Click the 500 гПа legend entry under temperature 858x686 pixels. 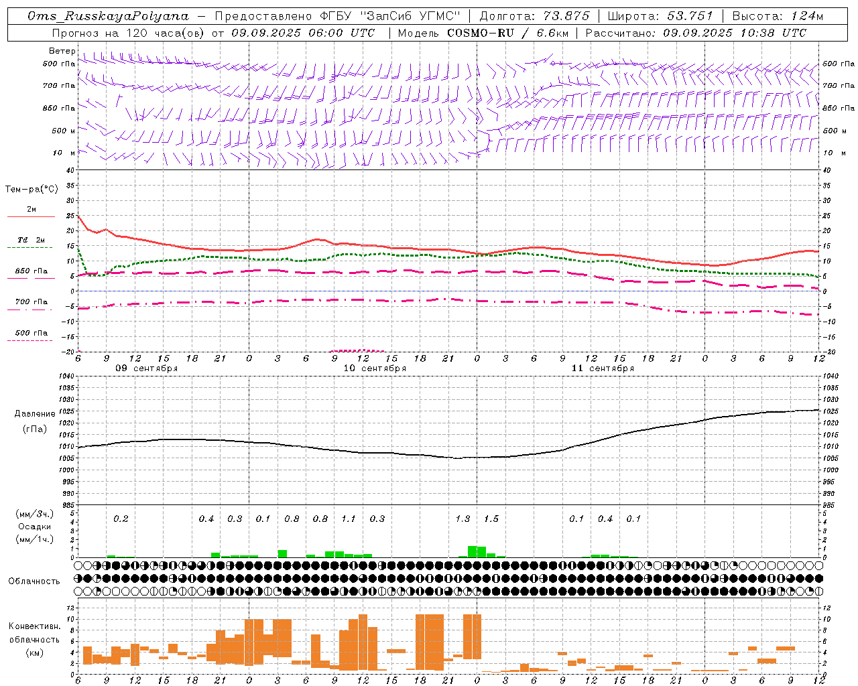[32, 332]
